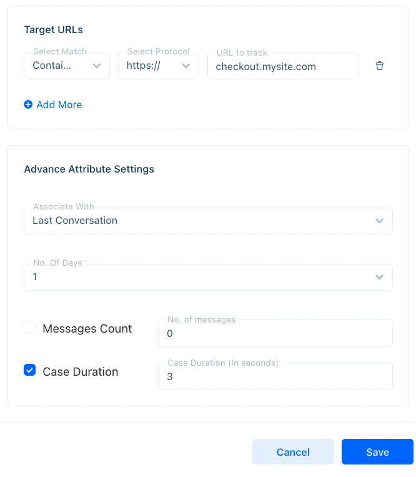Image resolution: width=416 pixels, height=477 pixels.
Task: Click the blue plus icon beside Add More
Action: pos(28,104)
